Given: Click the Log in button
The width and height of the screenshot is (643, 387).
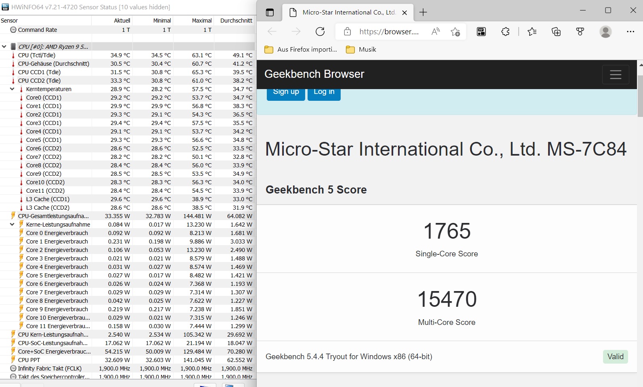Looking at the screenshot, I should pos(324,94).
